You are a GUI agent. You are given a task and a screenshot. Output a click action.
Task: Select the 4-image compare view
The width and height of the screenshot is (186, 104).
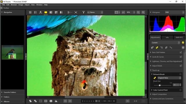[56, 12]
